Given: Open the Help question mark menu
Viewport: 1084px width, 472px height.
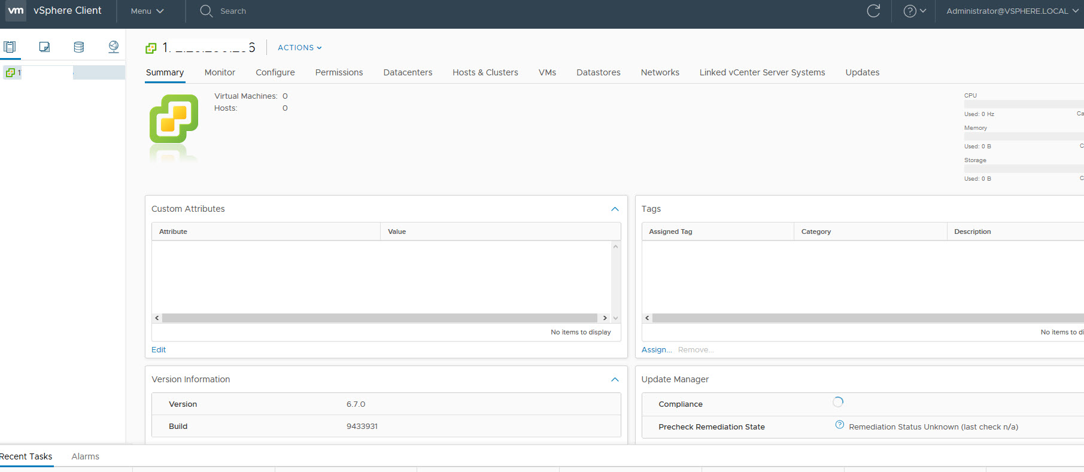Looking at the screenshot, I should (914, 11).
